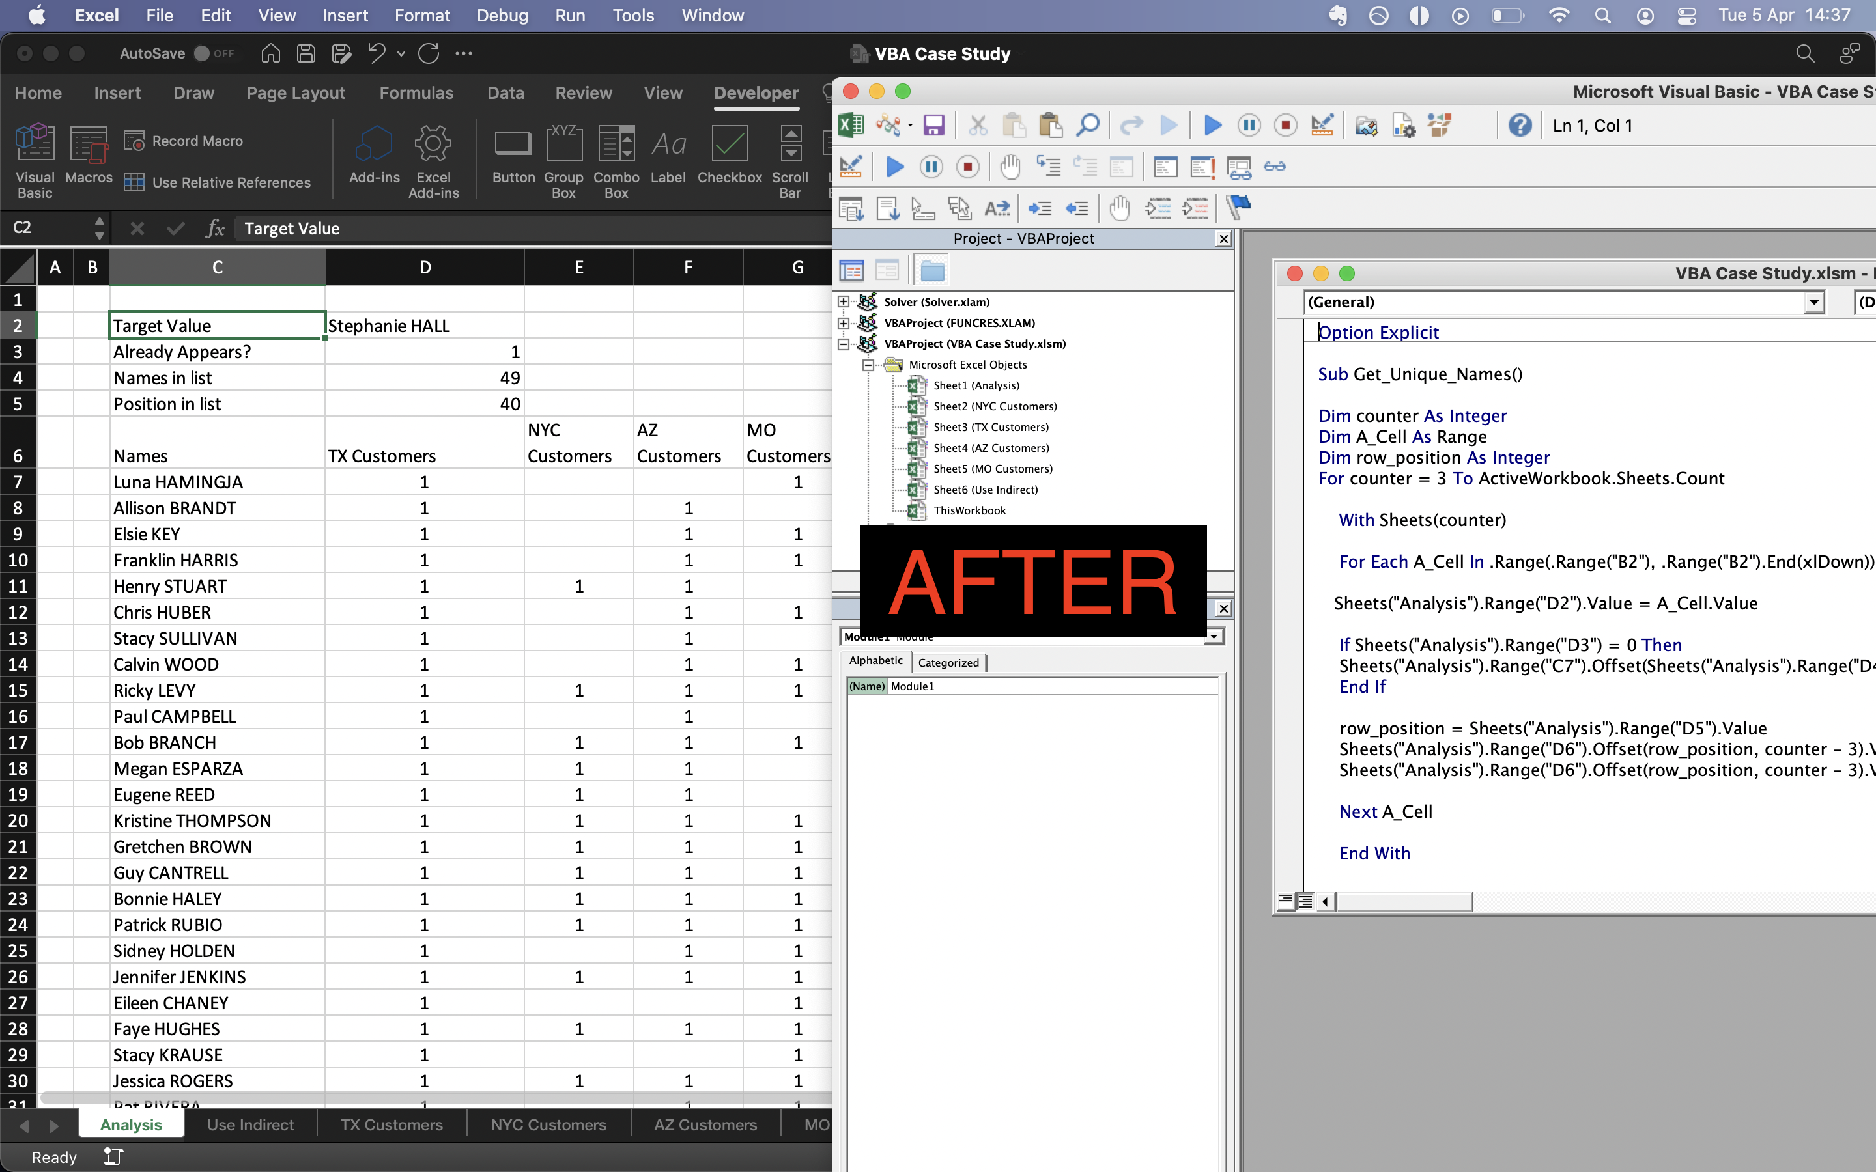
Task: Click the VBA Help question mark icon
Action: coord(1520,125)
